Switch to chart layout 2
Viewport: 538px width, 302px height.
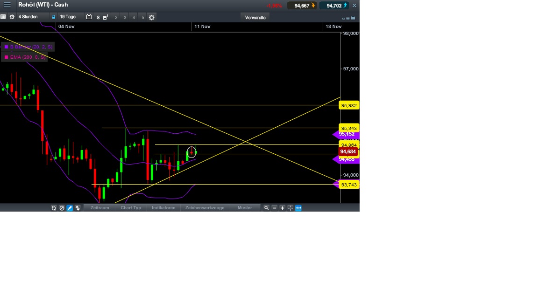(x=116, y=17)
